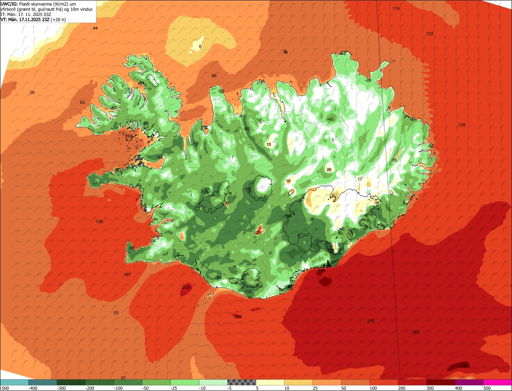Click the teal legend swatch between -500 and -400

14,382
